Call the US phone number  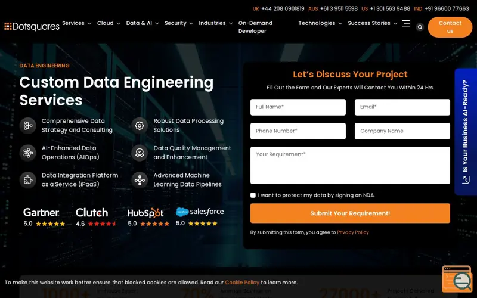coord(390,8)
